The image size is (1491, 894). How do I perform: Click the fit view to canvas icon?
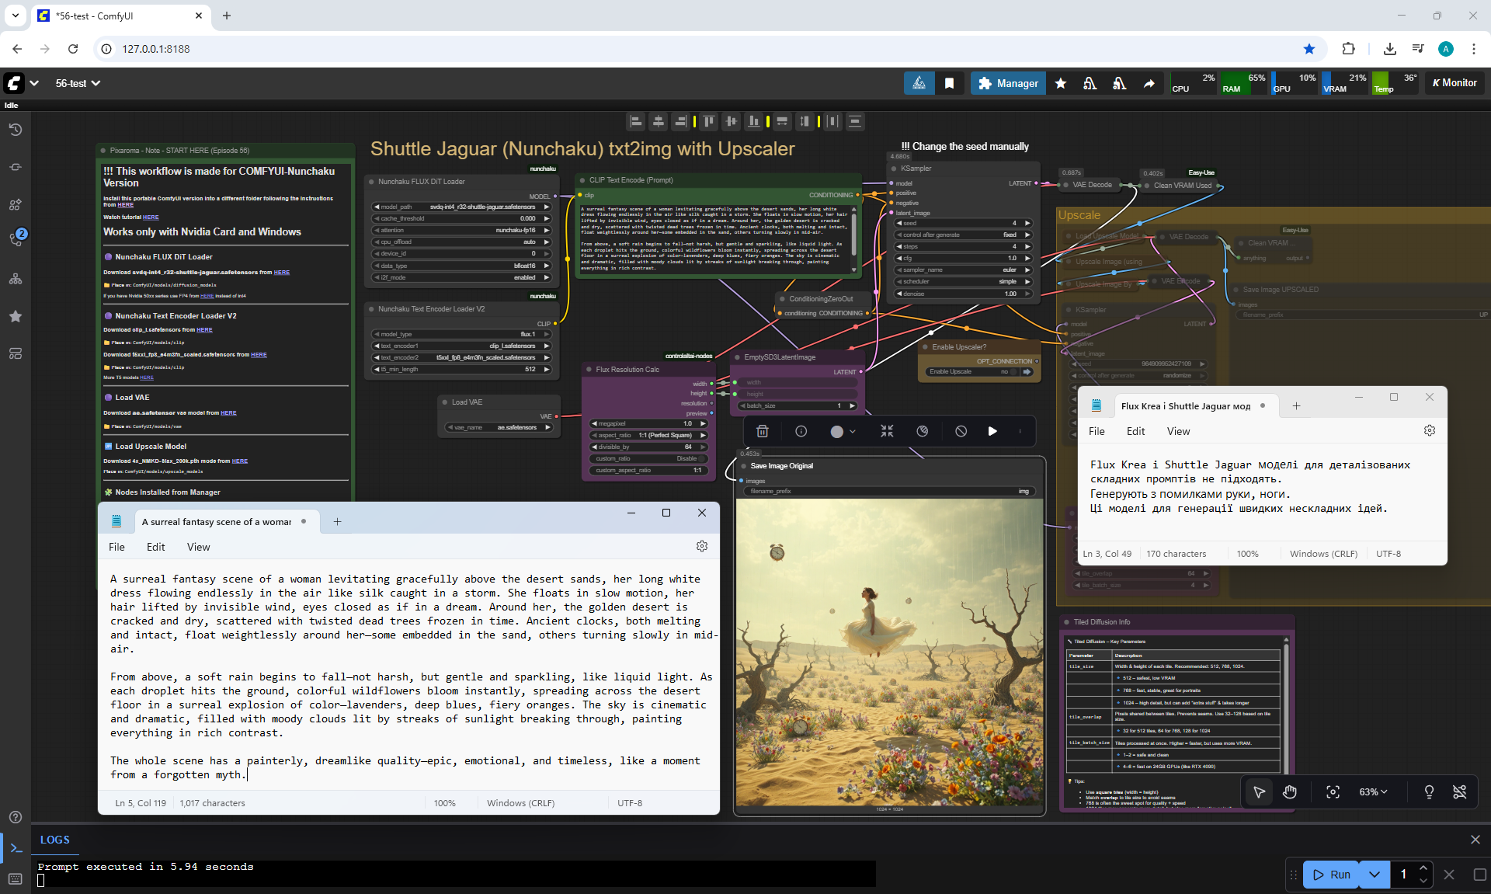1333,792
